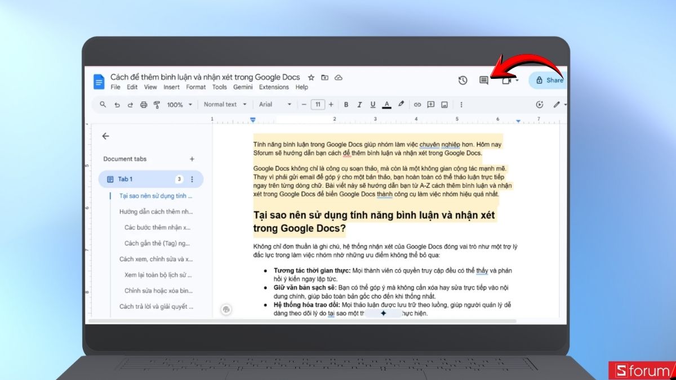
Task: Open the Extensions menu
Action: (274, 87)
